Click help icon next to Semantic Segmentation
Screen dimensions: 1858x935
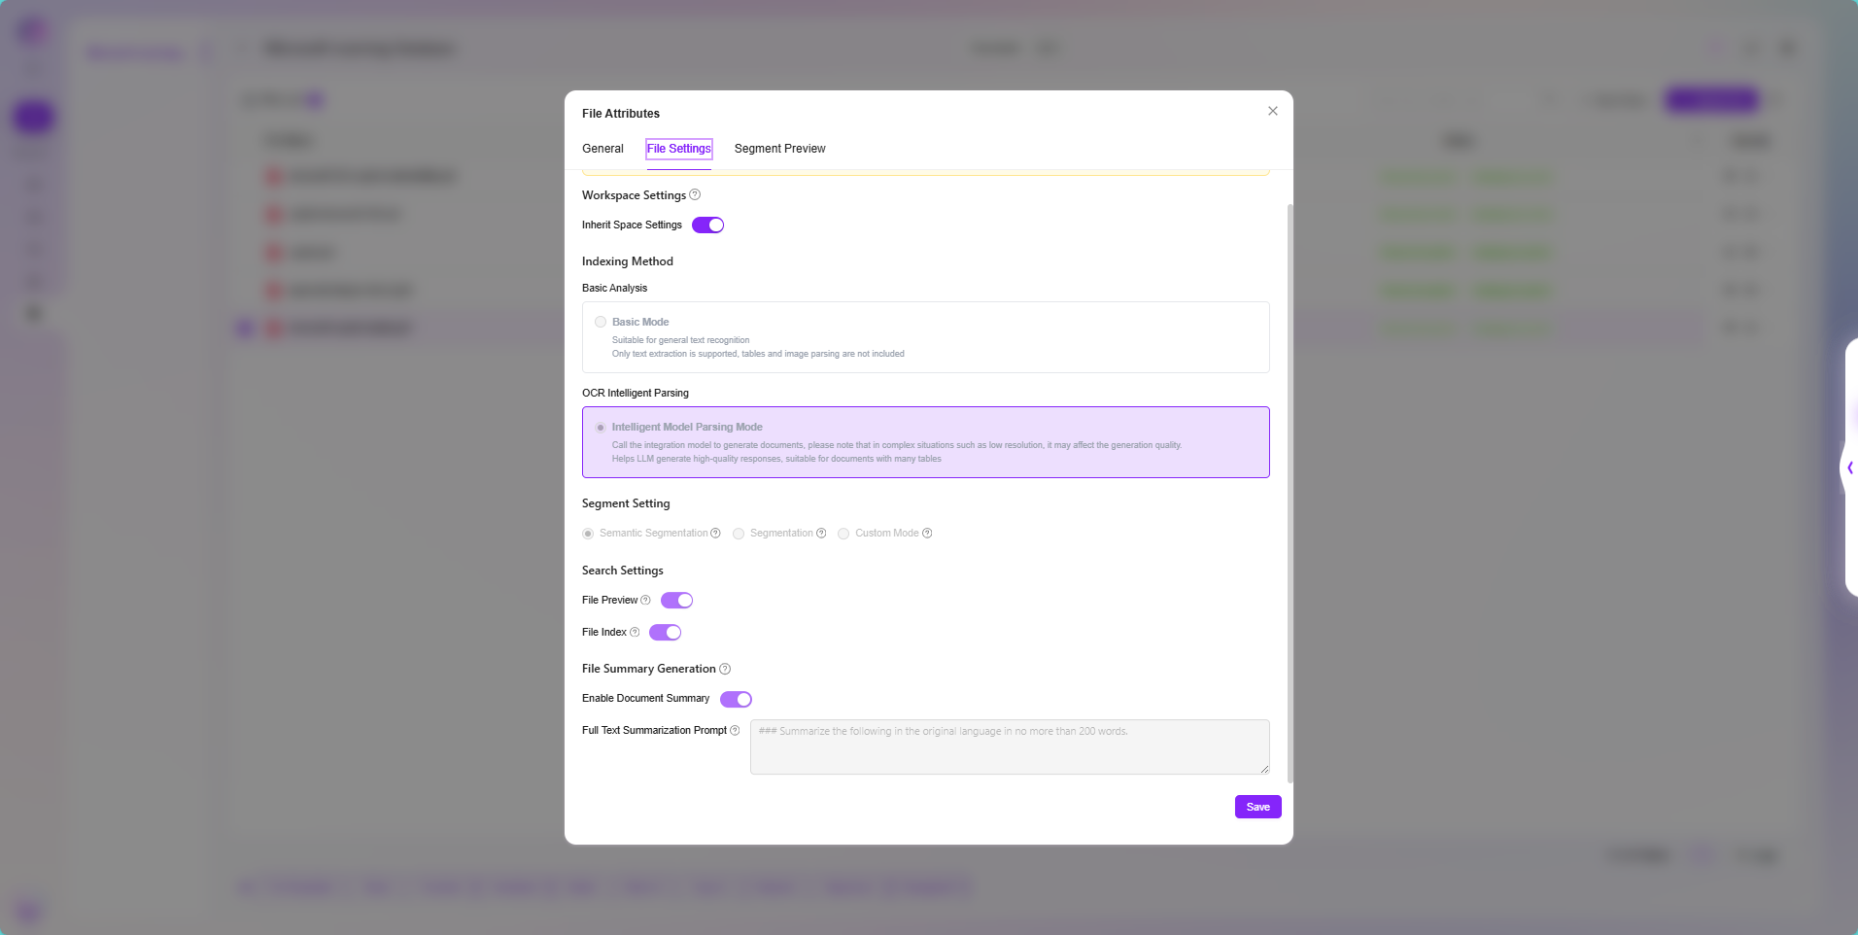[715, 534]
